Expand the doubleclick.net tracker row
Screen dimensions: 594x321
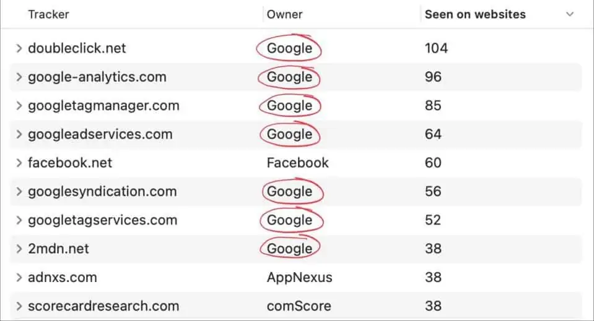point(19,48)
